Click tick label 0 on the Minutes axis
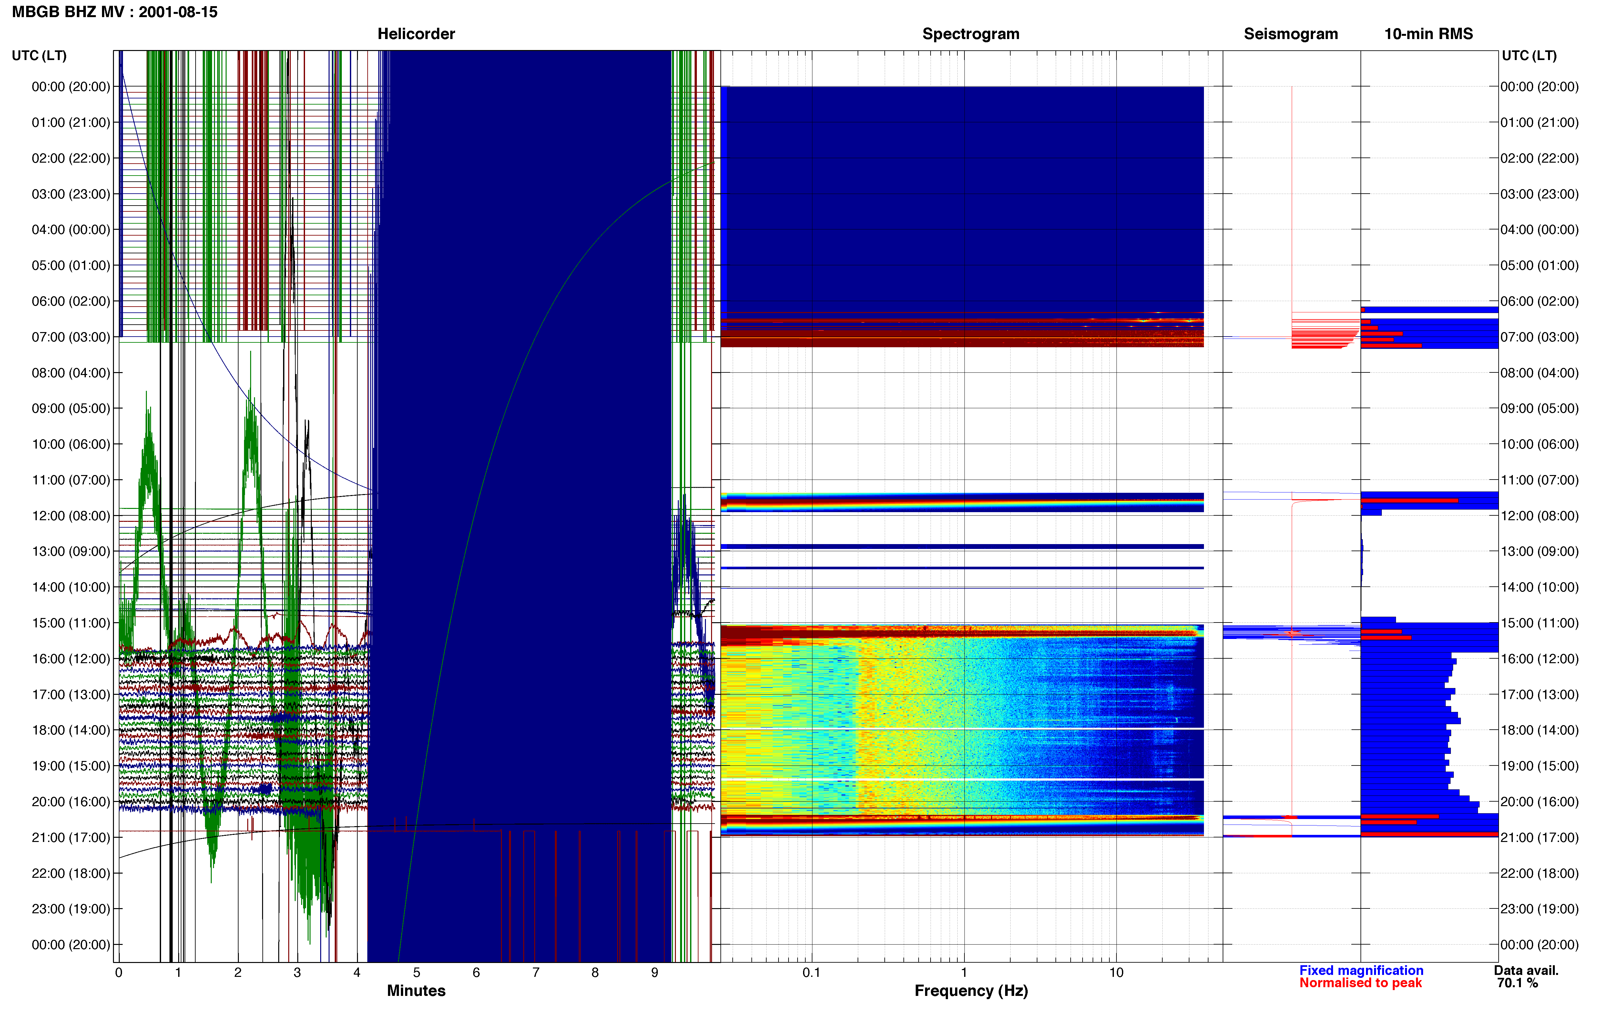The width and height of the screenshot is (1620, 1013). click(118, 973)
